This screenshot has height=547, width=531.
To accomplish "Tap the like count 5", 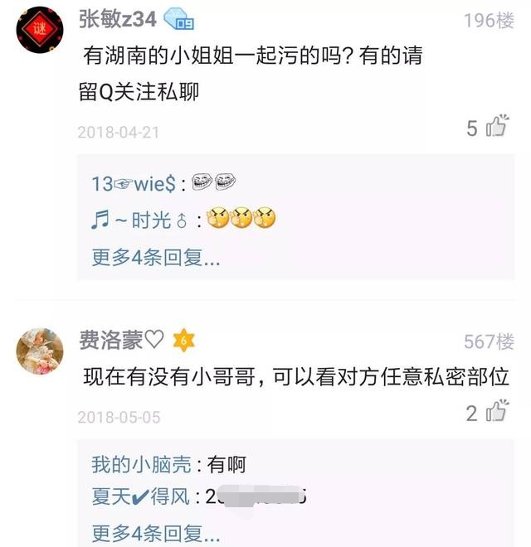I will tap(472, 128).
